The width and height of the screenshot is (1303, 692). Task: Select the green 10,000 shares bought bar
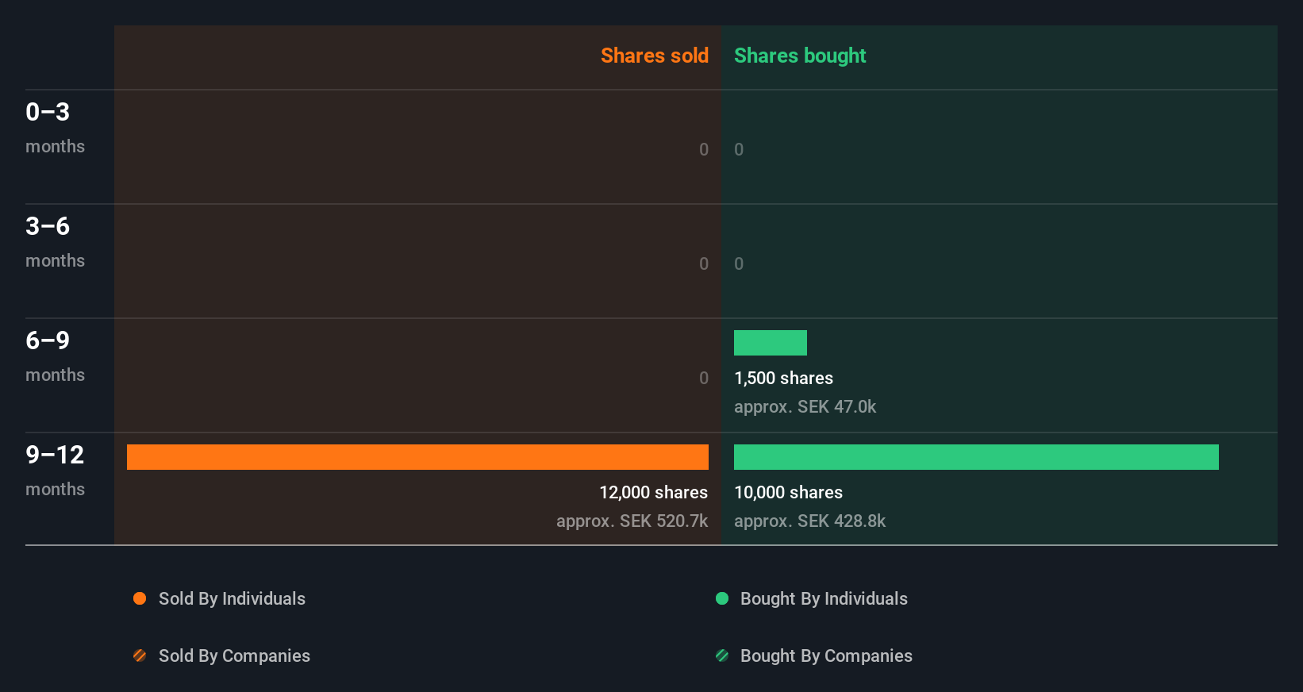click(976, 457)
